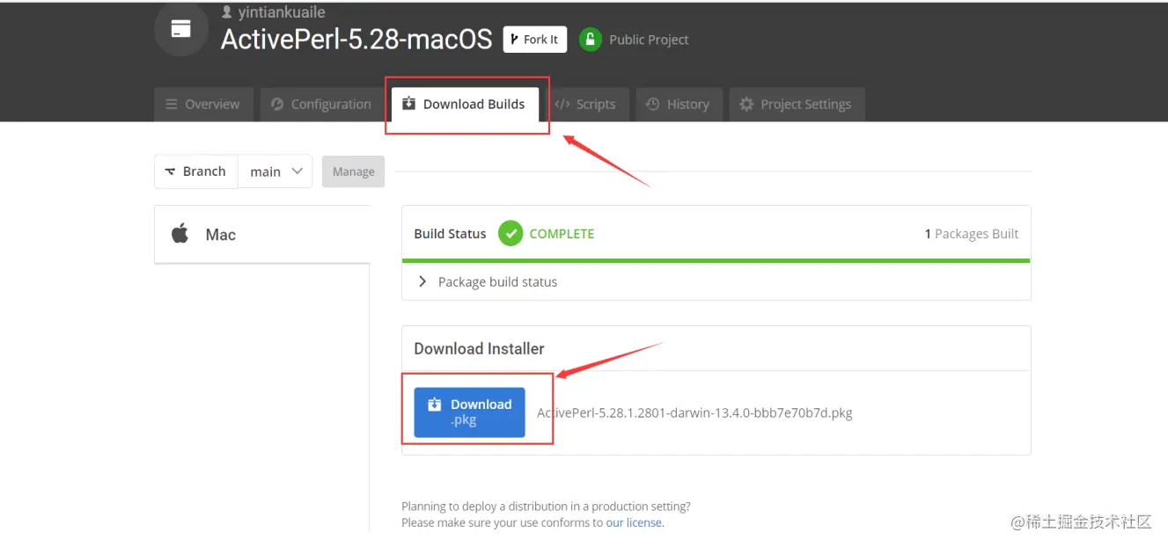Open the our license link
This screenshot has height=547, width=1168.
tap(635, 522)
